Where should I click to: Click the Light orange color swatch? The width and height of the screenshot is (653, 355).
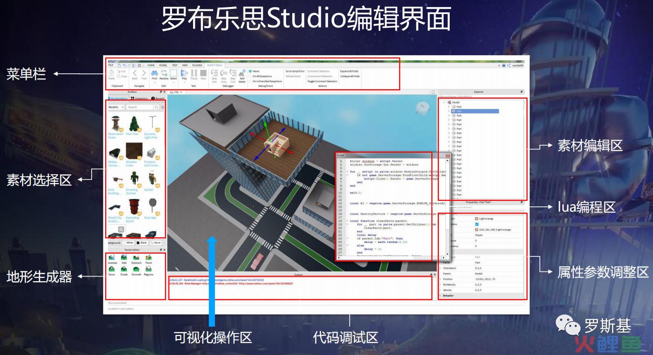point(477,219)
